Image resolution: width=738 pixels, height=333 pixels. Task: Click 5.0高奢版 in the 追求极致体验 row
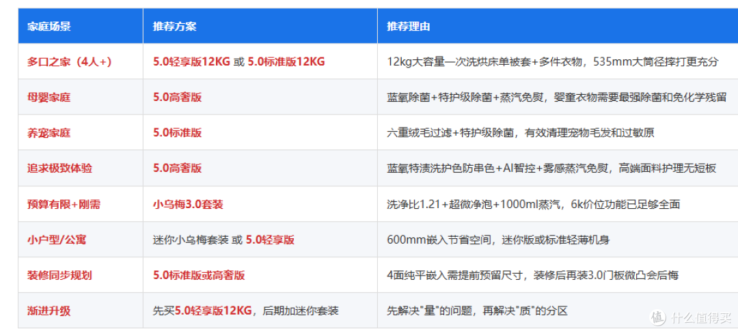click(178, 168)
